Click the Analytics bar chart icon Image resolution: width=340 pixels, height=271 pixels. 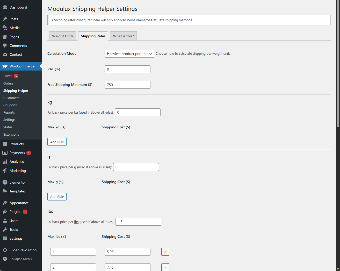coord(5,162)
